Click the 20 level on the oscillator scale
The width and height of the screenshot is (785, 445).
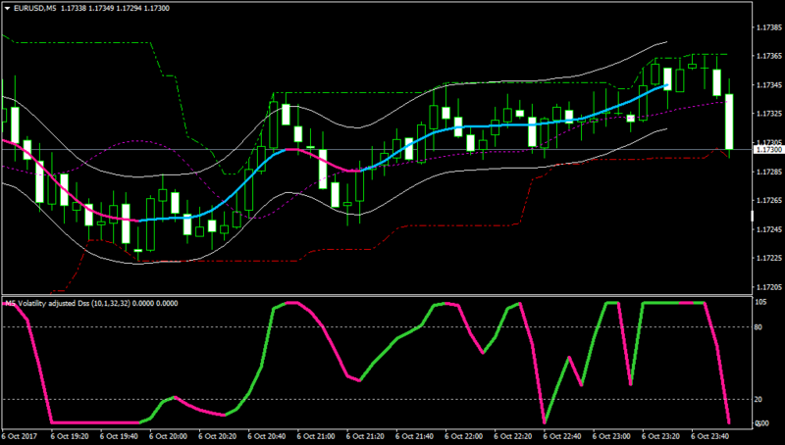(758, 399)
